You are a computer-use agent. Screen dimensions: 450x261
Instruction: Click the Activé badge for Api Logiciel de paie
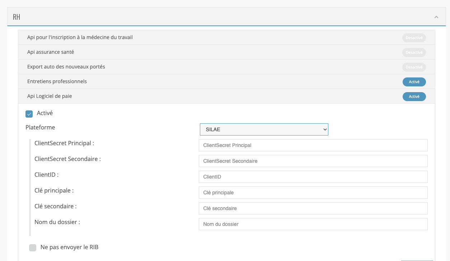point(414,96)
